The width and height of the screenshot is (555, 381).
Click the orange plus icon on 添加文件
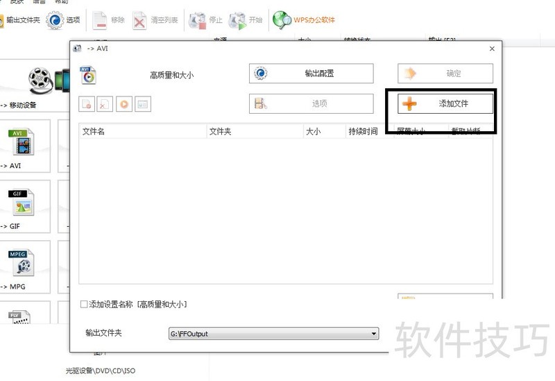(x=409, y=103)
